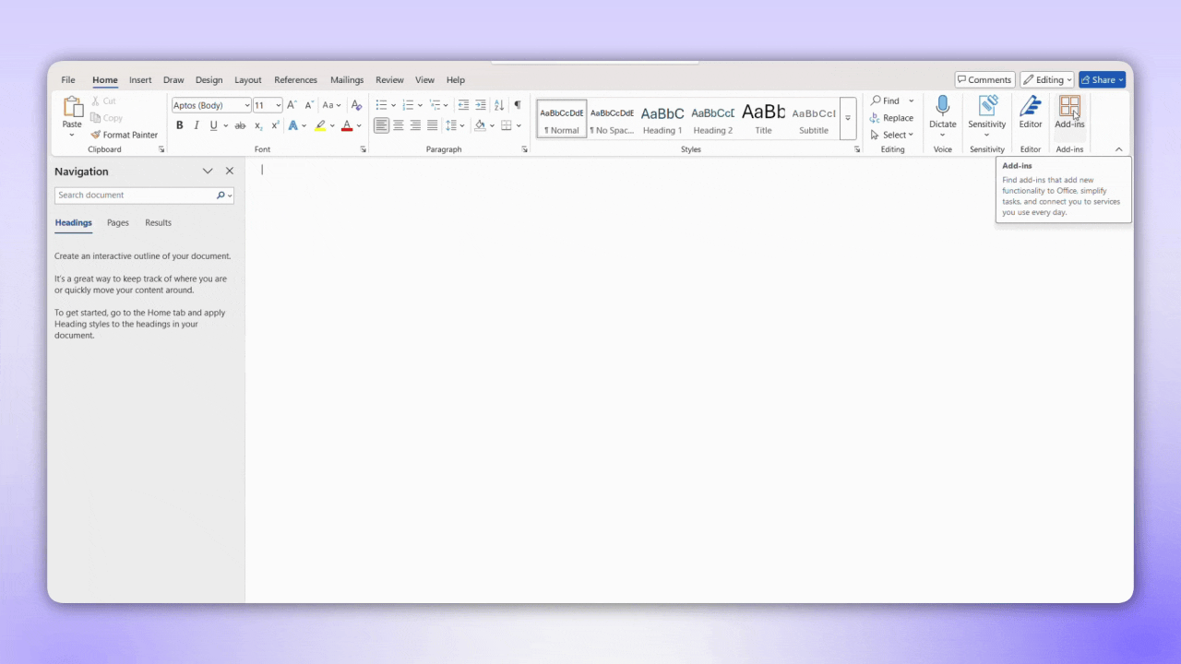Screen dimensions: 1181x664
Task: Click the Sort A-Z icon
Action: 499,105
